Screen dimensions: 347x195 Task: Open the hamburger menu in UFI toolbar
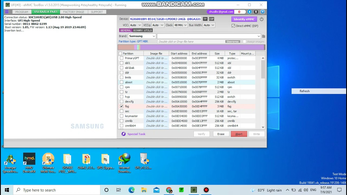[7, 12]
